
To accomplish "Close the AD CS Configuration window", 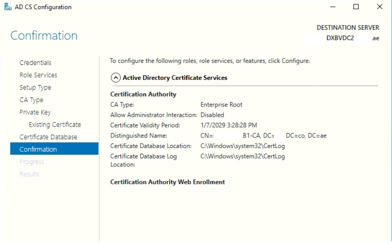I will [380, 7].
